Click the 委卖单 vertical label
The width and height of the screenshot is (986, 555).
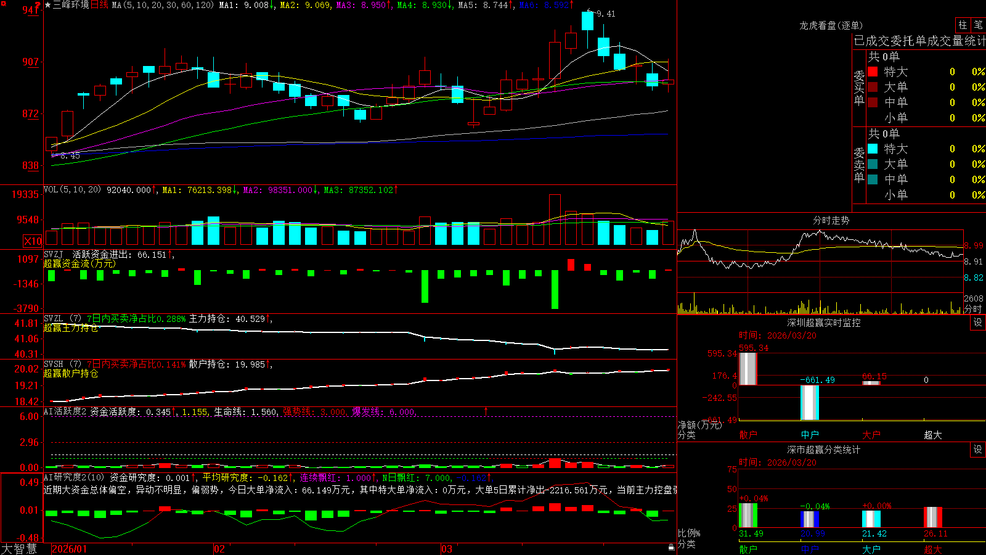pos(859,165)
